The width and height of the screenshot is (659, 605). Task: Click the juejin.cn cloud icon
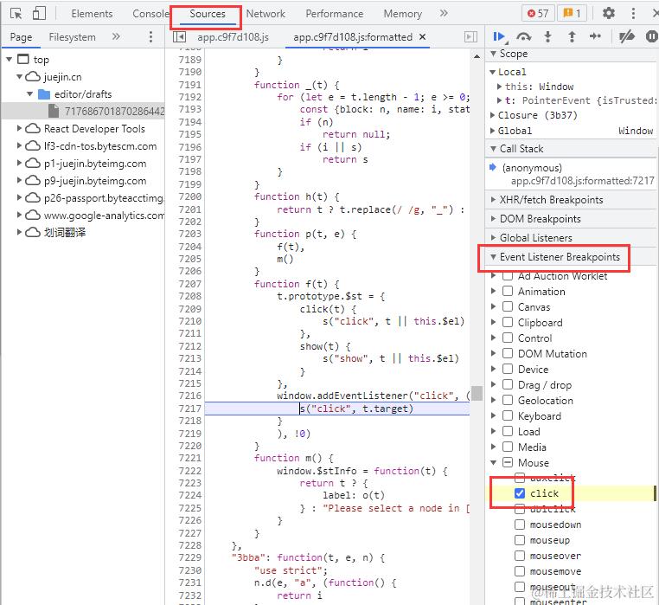pyautogui.click(x=33, y=76)
